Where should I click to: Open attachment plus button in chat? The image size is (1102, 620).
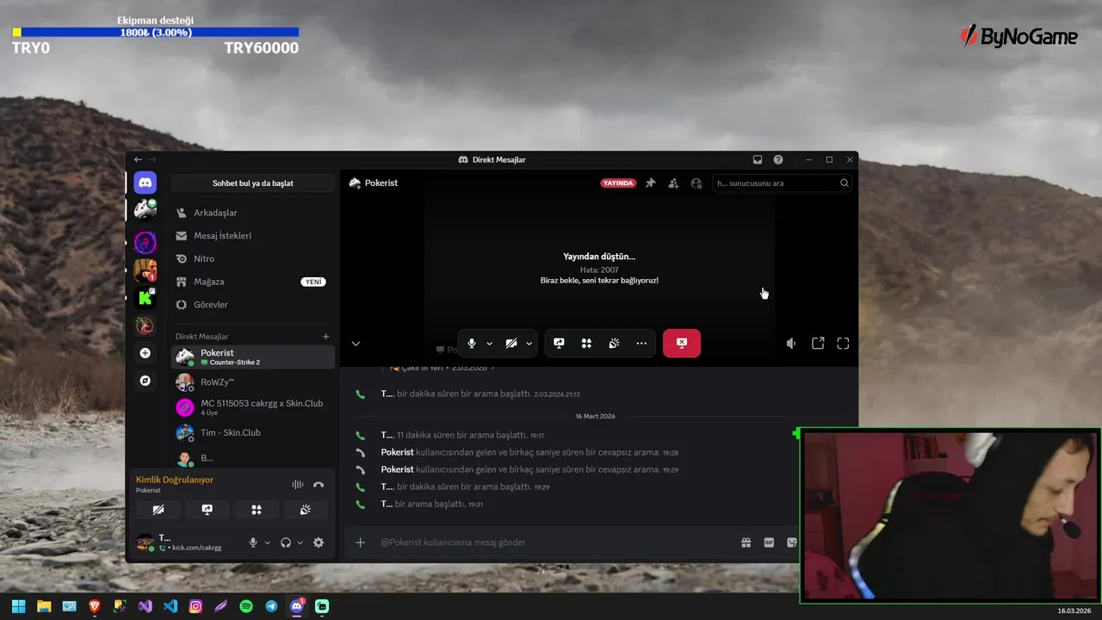[361, 542]
